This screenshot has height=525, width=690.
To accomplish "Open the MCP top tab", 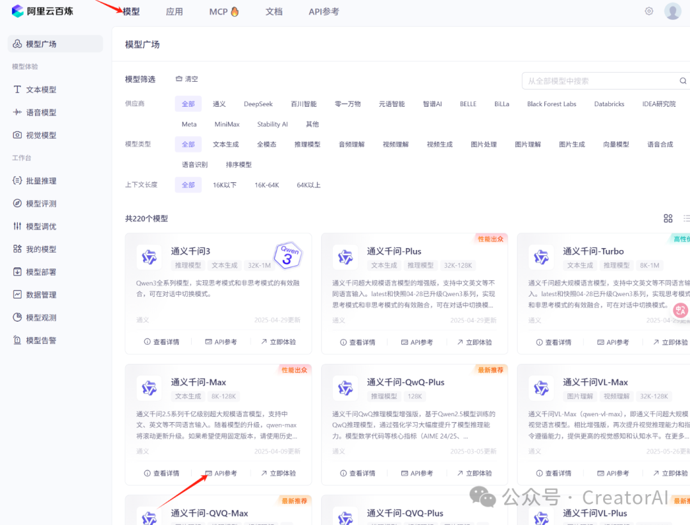I will [x=224, y=12].
